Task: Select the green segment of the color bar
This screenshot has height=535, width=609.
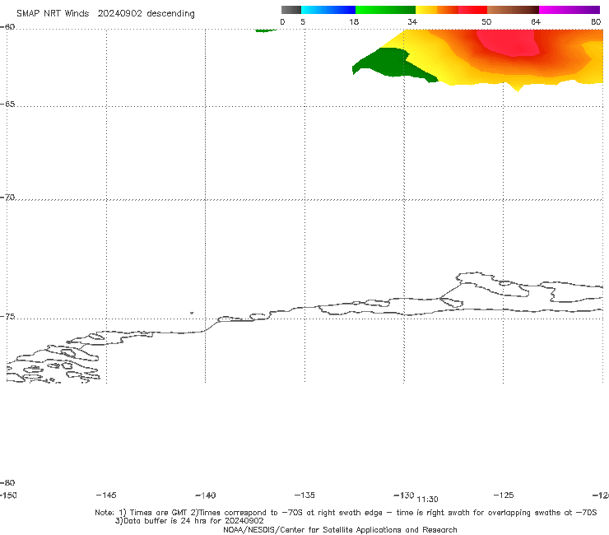Action: pos(385,10)
